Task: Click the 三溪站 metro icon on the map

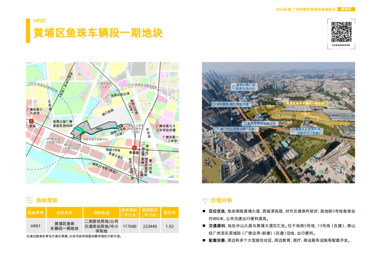Action: click(31, 121)
